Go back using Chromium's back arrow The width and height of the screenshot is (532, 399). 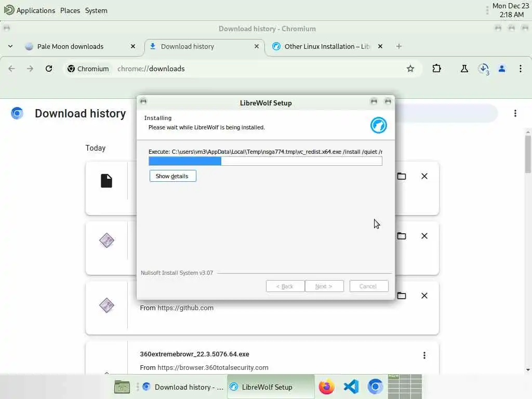coord(11,69)
